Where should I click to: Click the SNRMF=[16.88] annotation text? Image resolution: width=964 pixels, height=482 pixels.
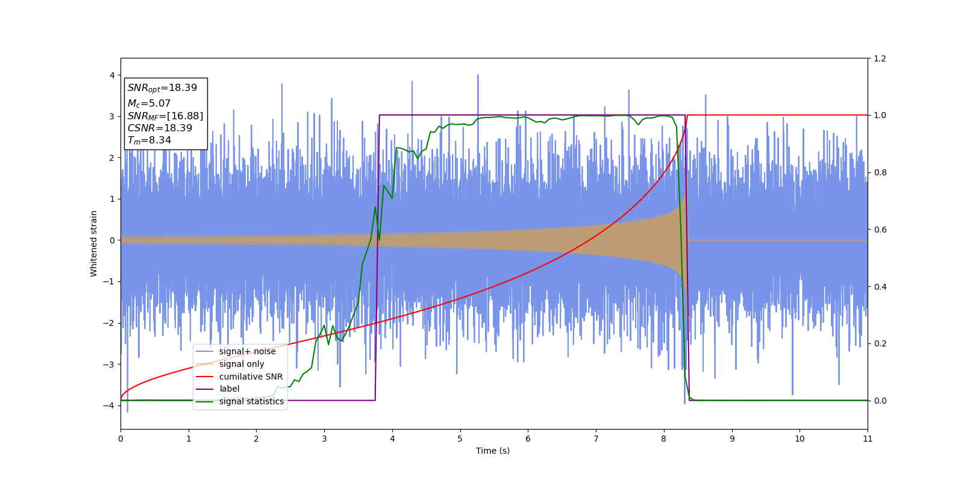pyautogui.click(x=165, y=116)
